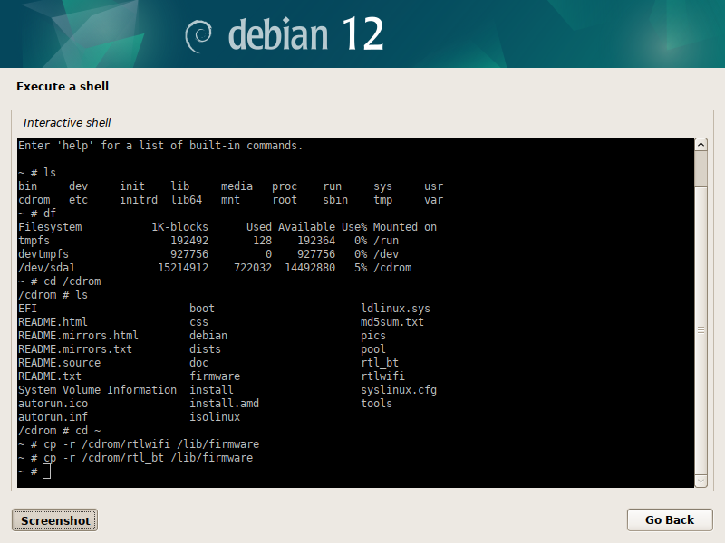This screenshot has width=725, height=543.
Task: Click the 'cp -r /cdrom/rtlwifi /lib/firmware' command line
Action: pos(139,444)
